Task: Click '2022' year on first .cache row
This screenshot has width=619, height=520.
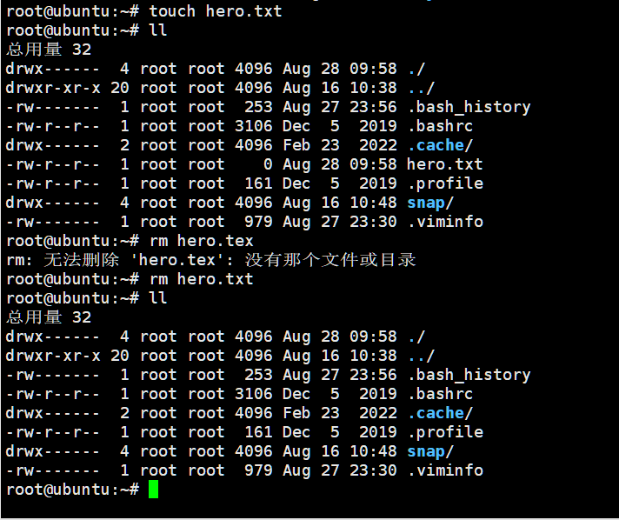Action: pos(378,145)
